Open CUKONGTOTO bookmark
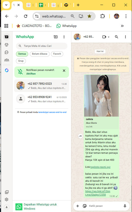Viewport: 132px width, 212px height. point(34,26)
